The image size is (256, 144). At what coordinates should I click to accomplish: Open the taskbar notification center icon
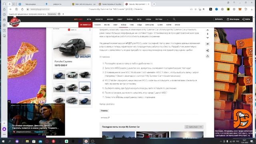[x=252, y=141]
